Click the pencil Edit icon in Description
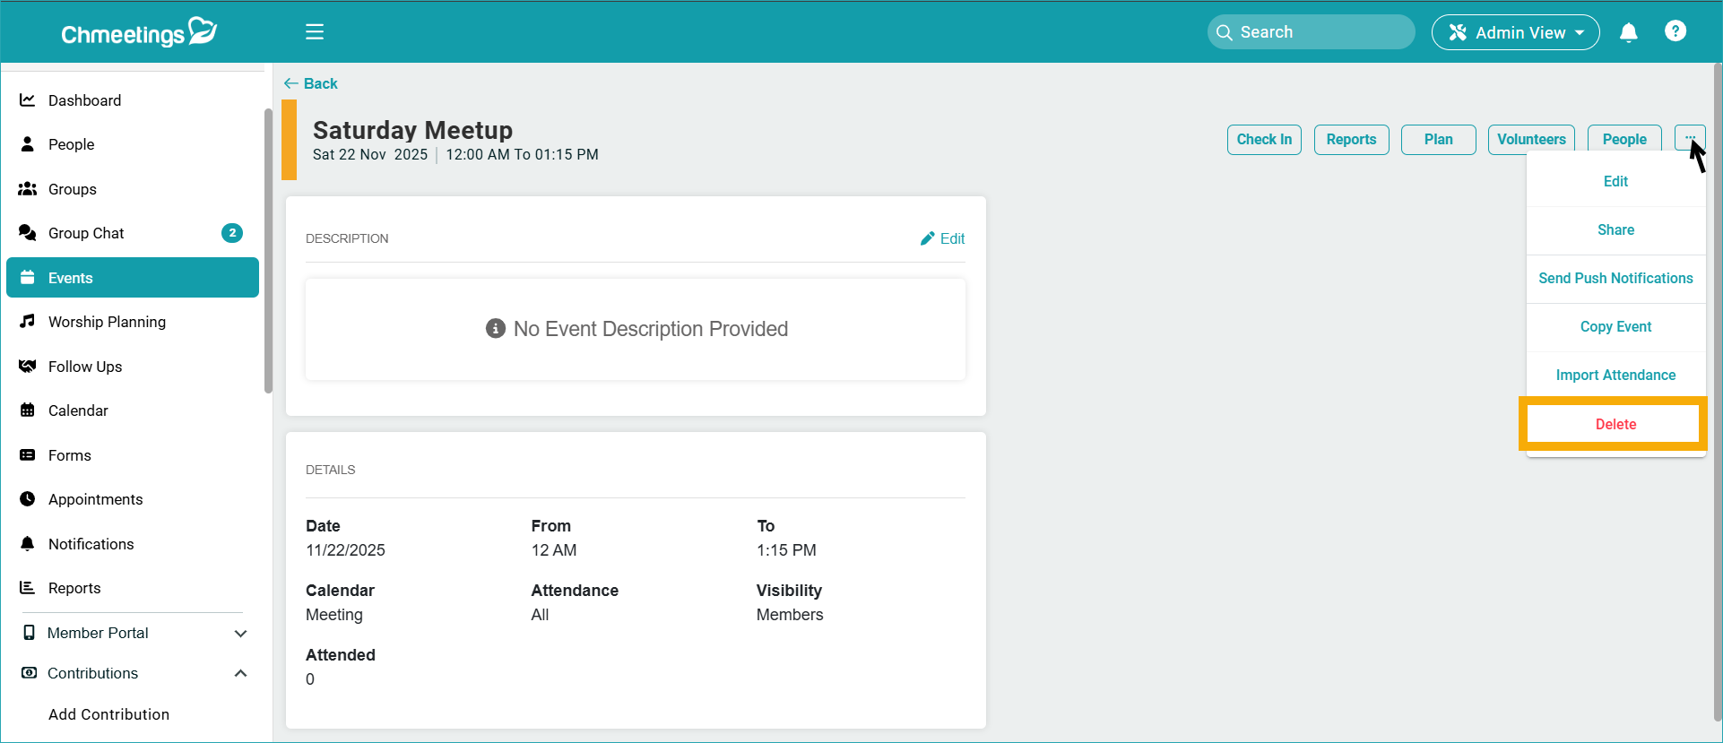 point(927,238)
